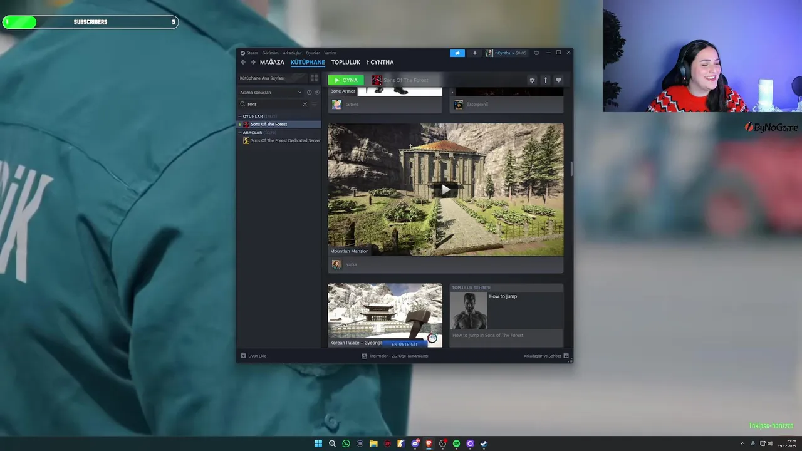Screen dimensions: 802x451
Task: Open the Arama sonuçları dropdown
Action: (271, 92)
